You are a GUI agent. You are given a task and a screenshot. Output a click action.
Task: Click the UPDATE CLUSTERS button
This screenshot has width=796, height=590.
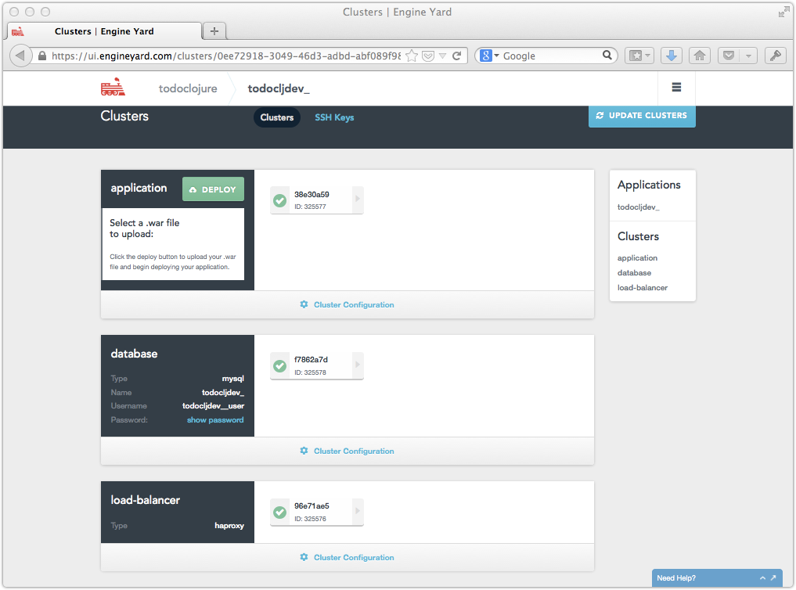pyautogui.click(x=642, y=116)
